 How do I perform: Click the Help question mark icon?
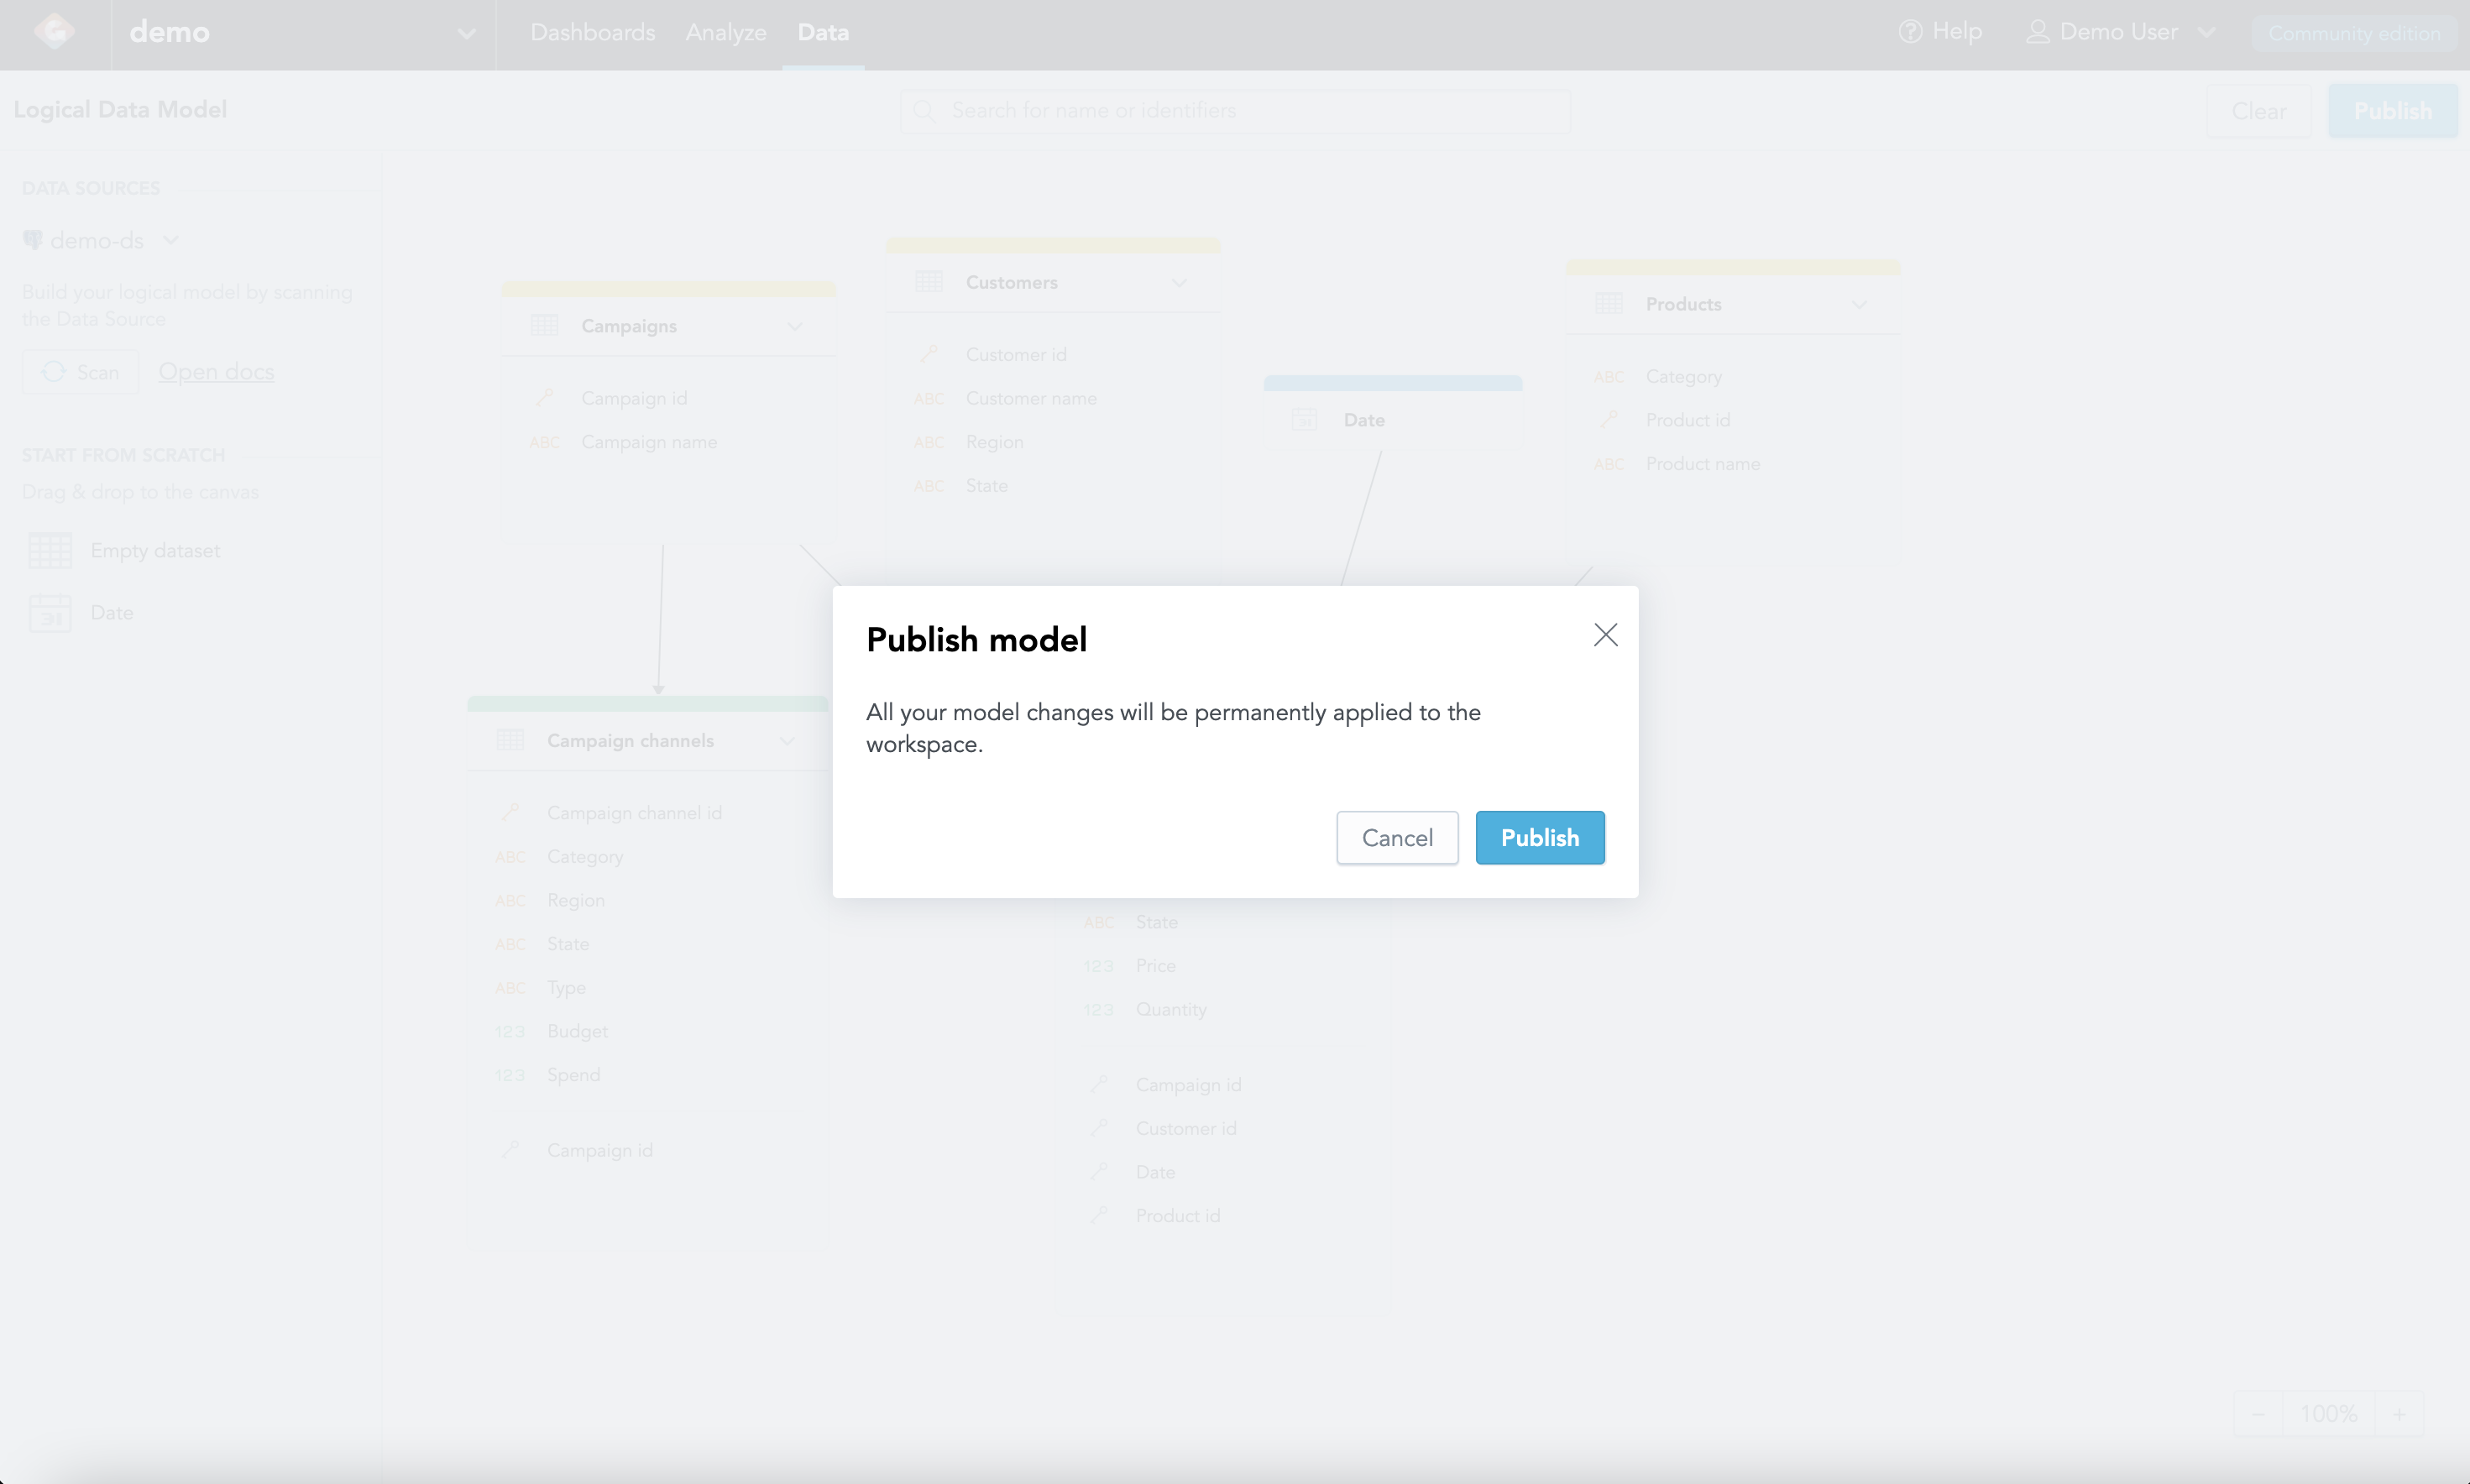(1910, 32)
